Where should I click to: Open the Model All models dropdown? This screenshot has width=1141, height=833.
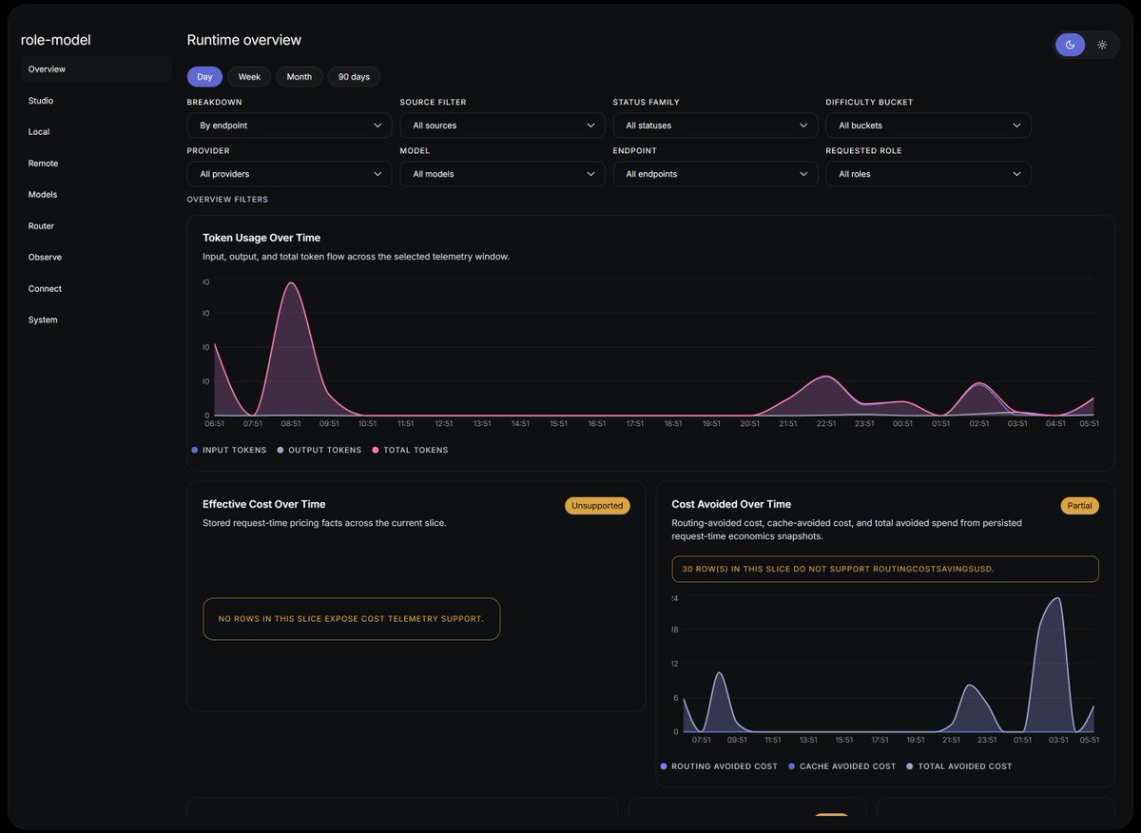tap(502, 174)
